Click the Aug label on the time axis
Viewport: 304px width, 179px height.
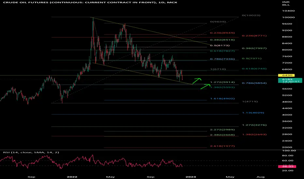(x=260, y=177)
